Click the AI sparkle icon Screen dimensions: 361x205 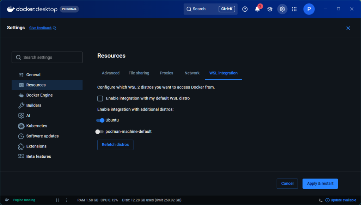(x=21, y=116)
